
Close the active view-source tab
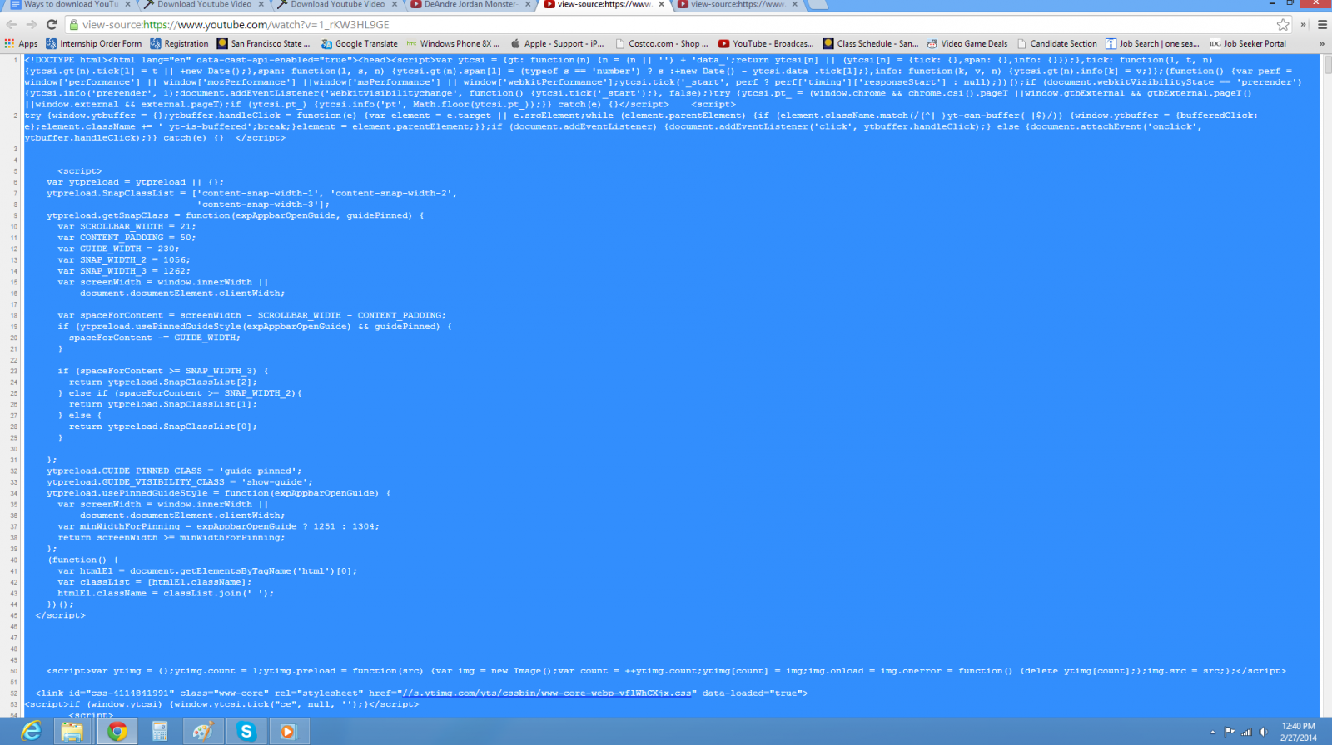662,5
